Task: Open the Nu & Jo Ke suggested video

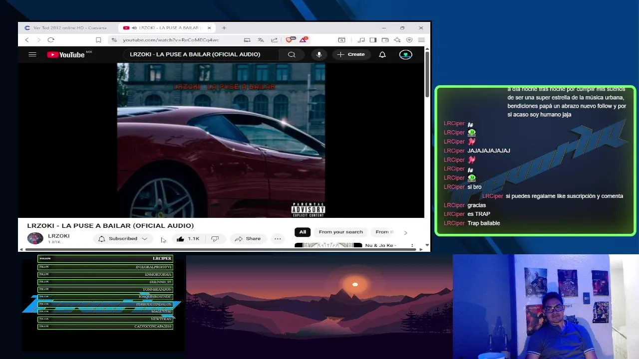Action: tap(328, 245)
